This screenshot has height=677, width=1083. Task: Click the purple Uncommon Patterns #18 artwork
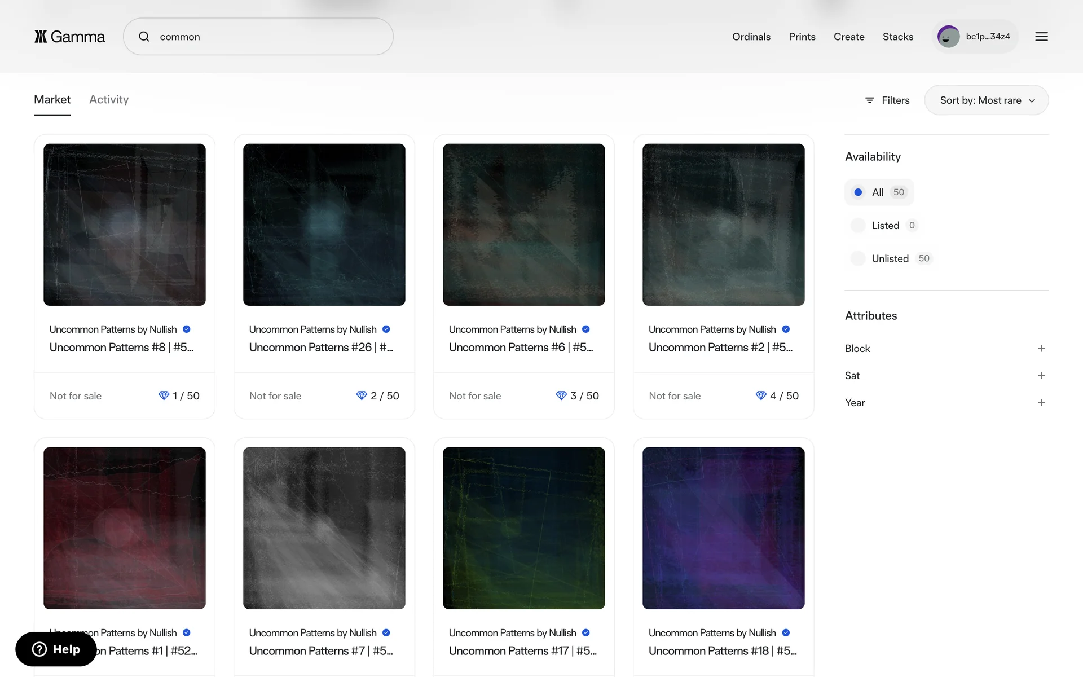[x=723, y=528]
